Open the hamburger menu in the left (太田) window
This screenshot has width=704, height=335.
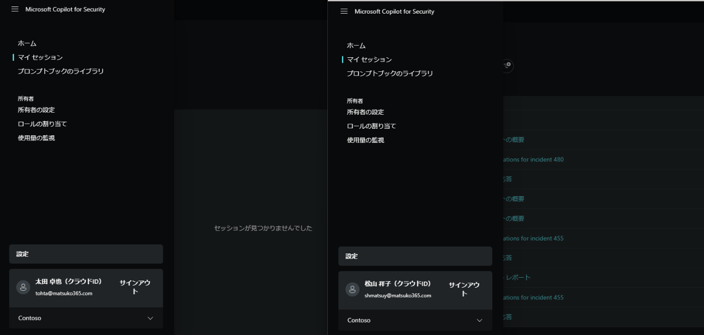point(15,9)
